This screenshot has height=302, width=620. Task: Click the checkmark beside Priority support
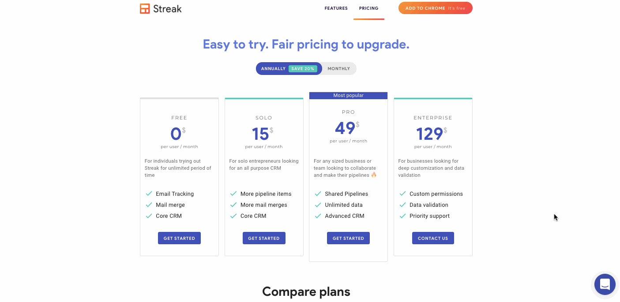[x=402, y=216]
